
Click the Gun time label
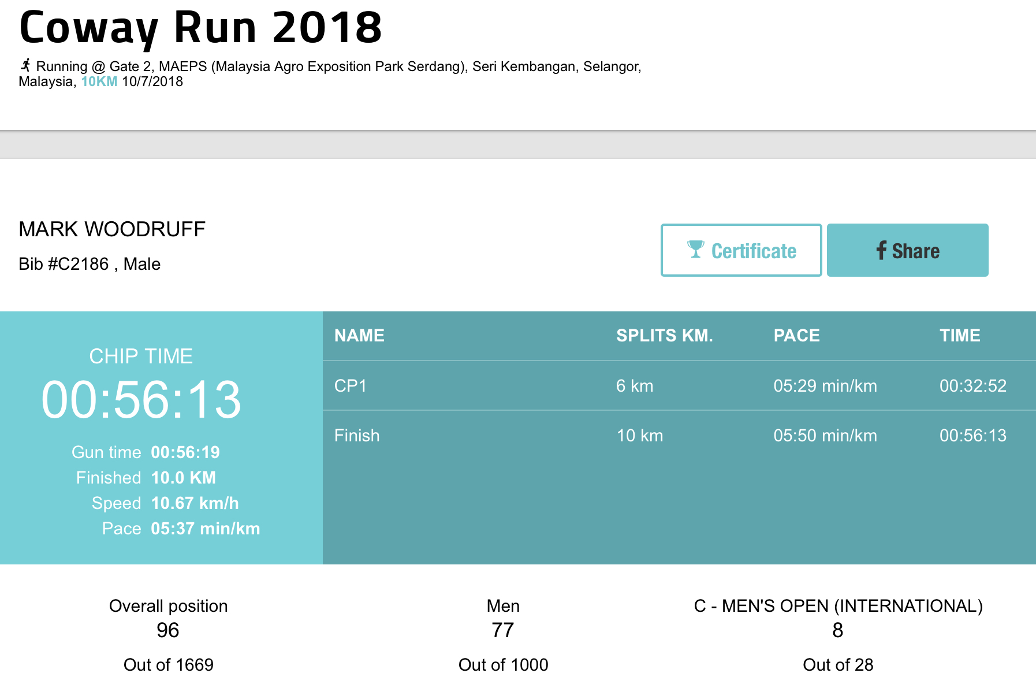(x=106, y=452)
